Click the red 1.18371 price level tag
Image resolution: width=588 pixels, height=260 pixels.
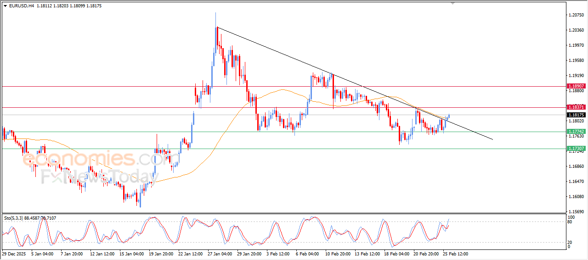point(576,107)
